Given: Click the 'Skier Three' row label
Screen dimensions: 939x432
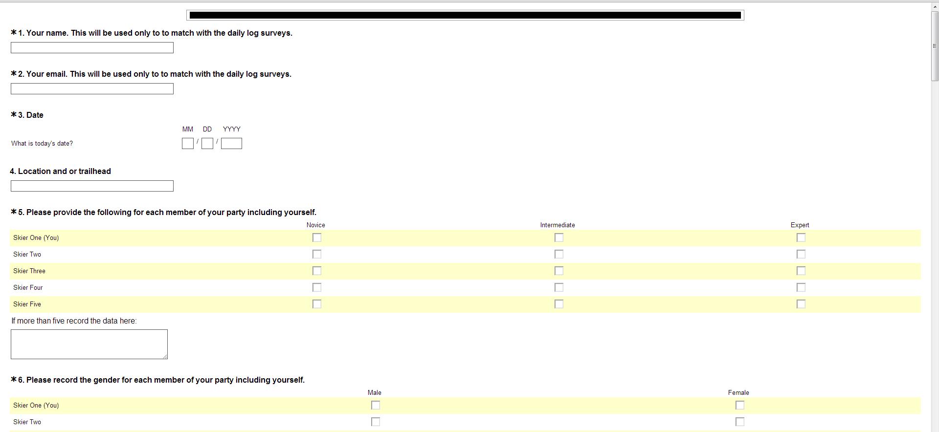Looking at the screenshot, I should (29, 271).
